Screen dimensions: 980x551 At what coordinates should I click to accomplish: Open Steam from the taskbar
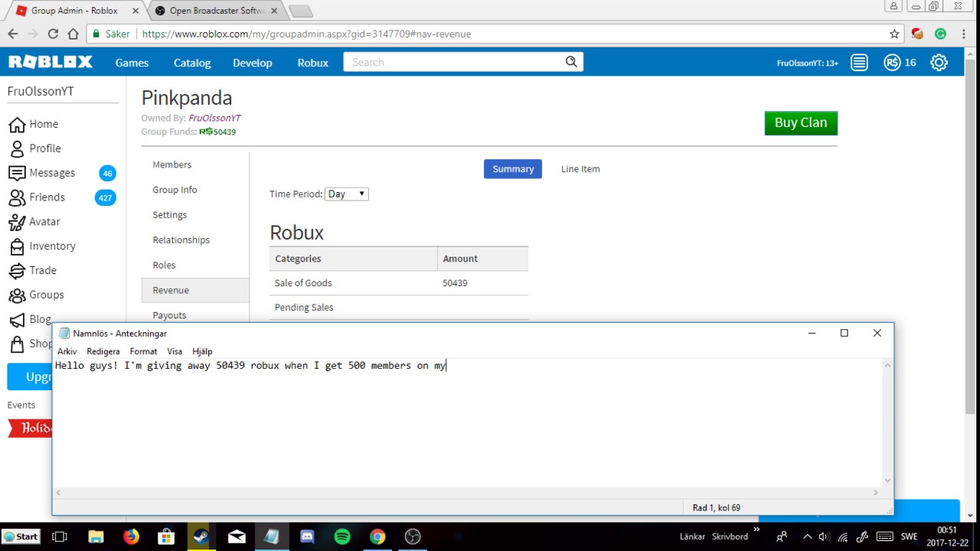point(201,536)
